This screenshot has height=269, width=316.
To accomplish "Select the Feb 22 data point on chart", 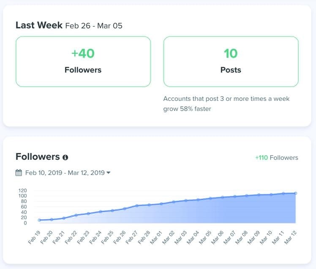I will tap(76, 215).
